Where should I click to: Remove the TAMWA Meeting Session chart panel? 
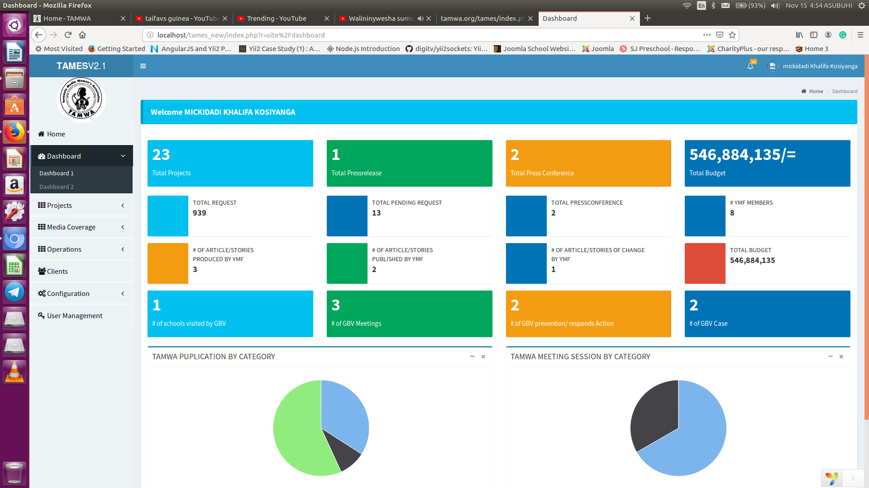pyautogui.click(x=841, y=357)
